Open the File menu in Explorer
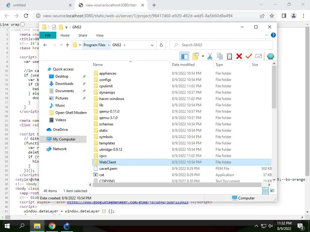Screen dimensions: 310x232 pos(48,35)
